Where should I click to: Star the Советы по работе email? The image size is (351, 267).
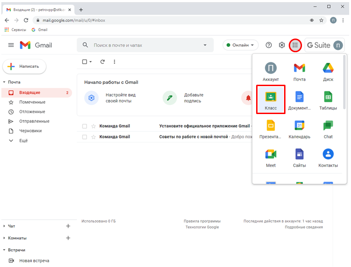(93, 137)
